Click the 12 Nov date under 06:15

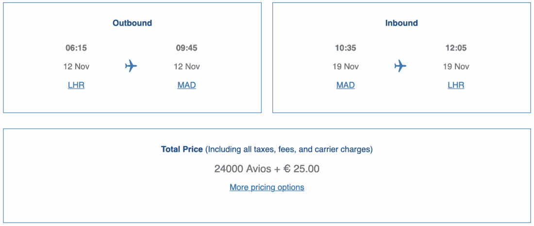[x=76, y=66]
